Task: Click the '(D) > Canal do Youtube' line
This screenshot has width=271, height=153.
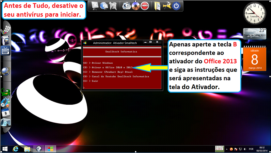Action: 116,76
